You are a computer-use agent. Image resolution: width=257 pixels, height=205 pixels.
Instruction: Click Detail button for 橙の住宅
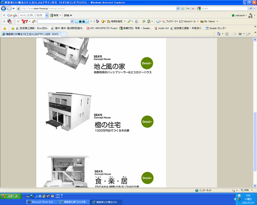pyautogui.click(x=147, y=122)
